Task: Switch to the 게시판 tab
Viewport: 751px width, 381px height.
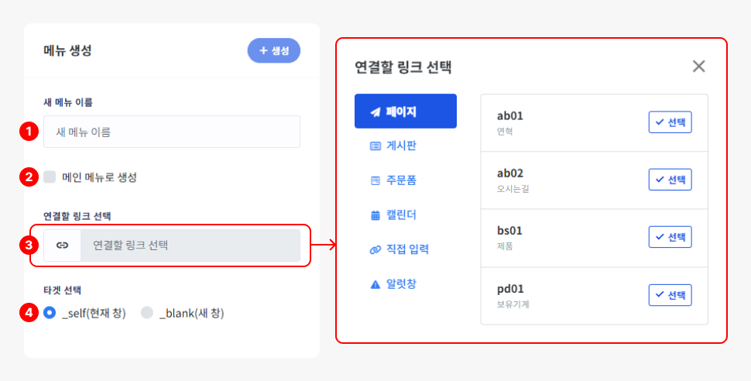Action: pyautogui.click(x=401, y=146)
